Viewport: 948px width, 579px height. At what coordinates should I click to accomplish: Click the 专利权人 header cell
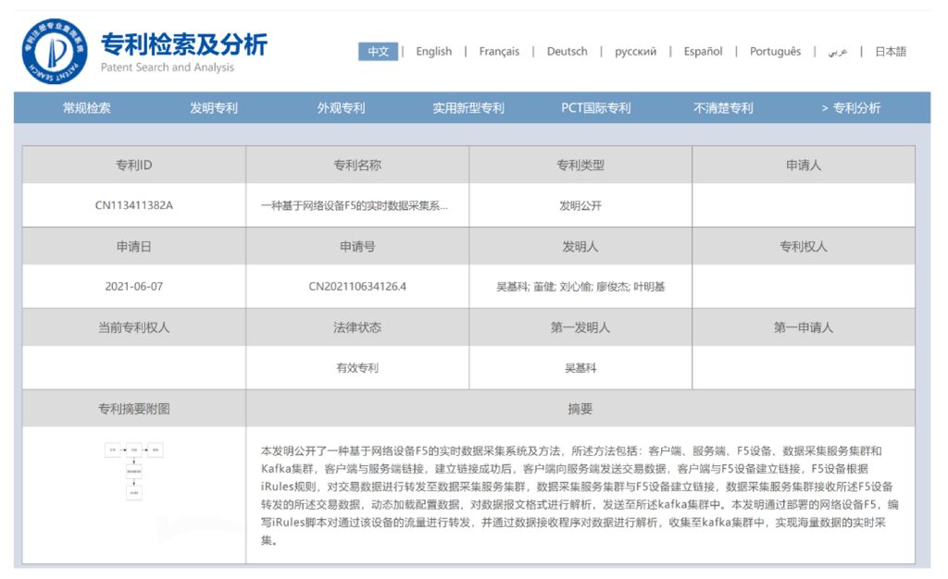(x=804, y=246)
